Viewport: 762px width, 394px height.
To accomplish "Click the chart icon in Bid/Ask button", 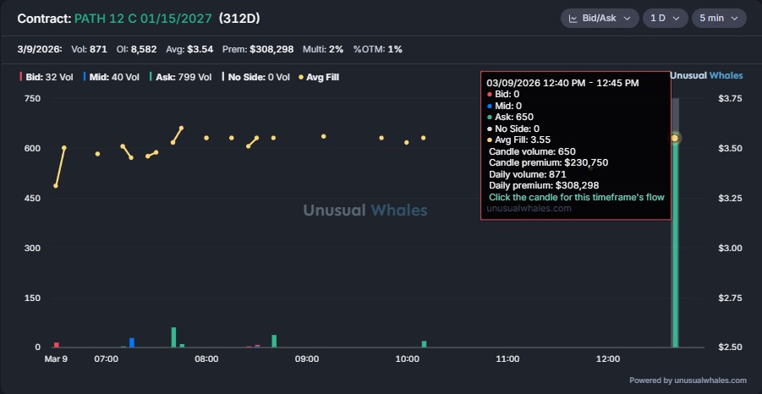I will (573, 19).
